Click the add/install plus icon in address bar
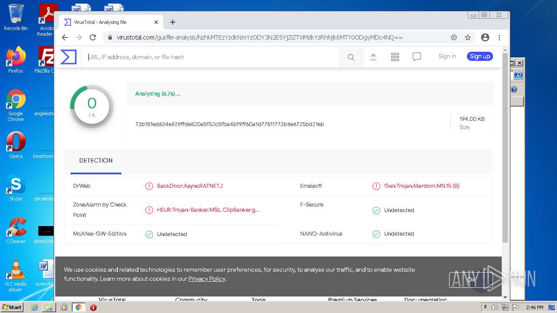 (x=454, y=37)
